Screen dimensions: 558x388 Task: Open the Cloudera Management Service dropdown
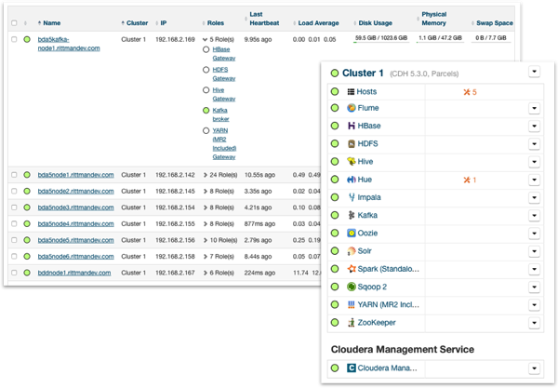pyautogui.click(x=534, y=368)
